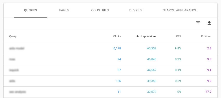
Task: Open the Countries tab
Action: [100, 10]
